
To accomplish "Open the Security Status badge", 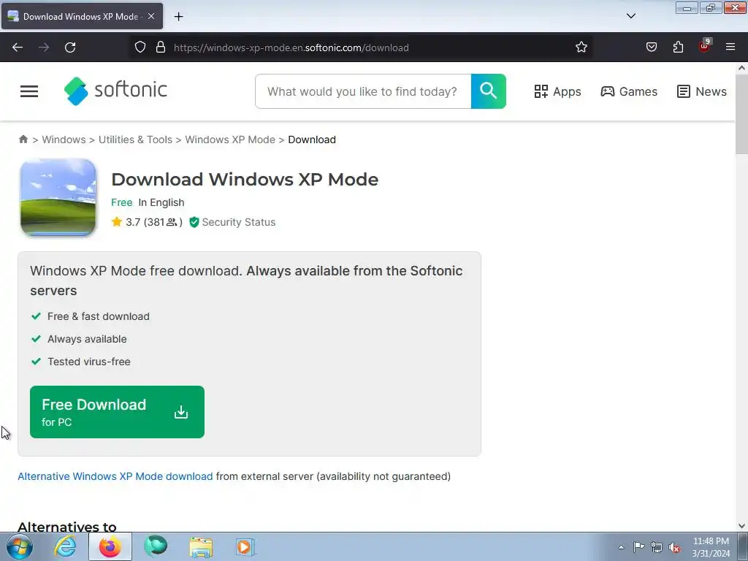I will tap(232, 222).
